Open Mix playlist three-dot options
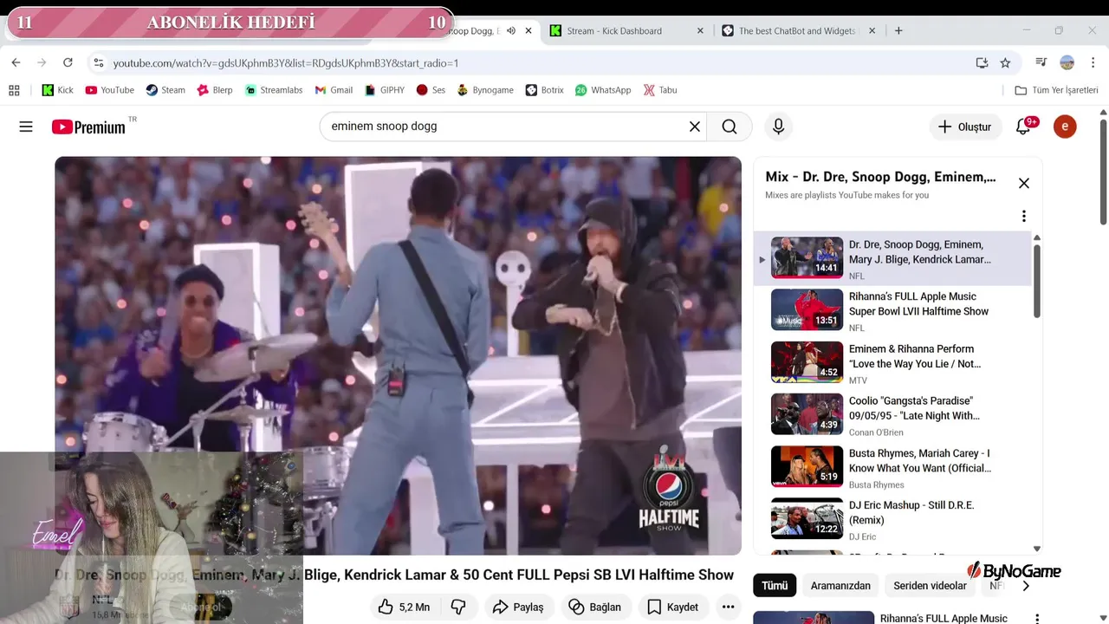This screenshot has width=1109, height=624. (x=1023, y=216)
